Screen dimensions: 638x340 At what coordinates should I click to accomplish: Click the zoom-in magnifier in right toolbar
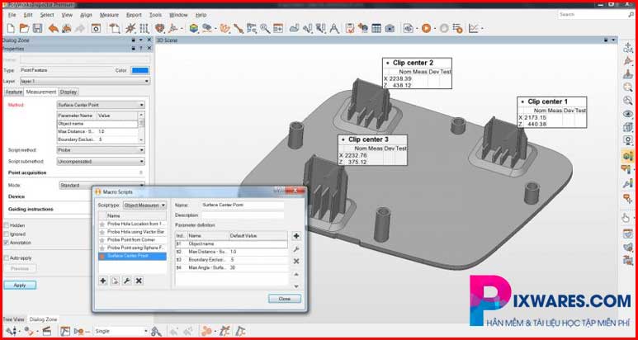628,87
